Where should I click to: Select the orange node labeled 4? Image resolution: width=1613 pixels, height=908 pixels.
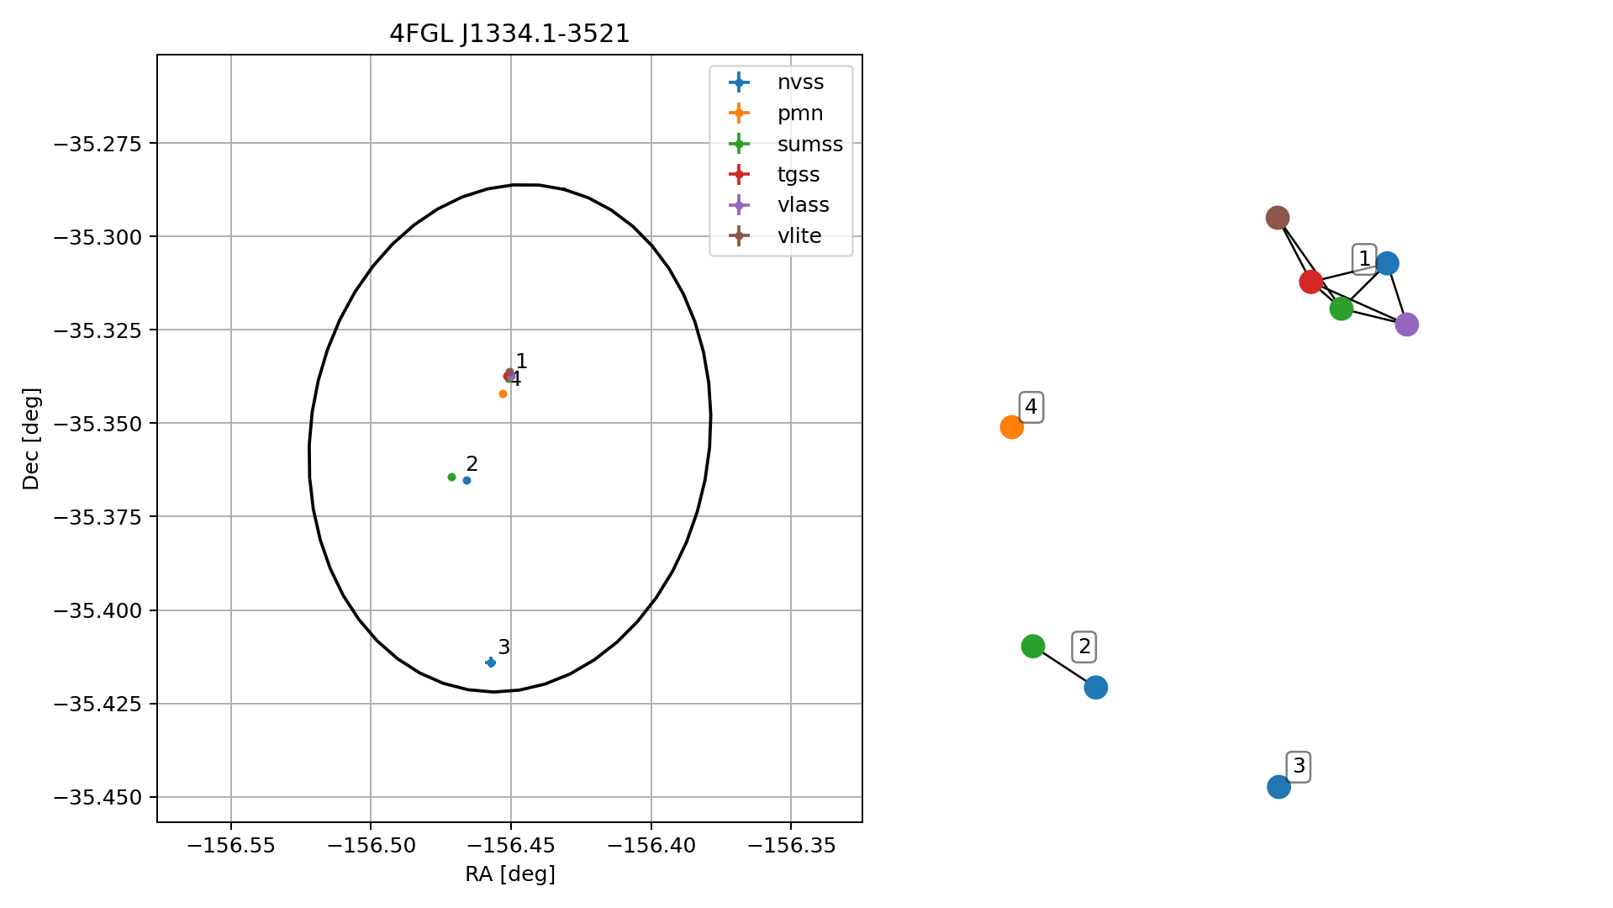coord(1012,428)
